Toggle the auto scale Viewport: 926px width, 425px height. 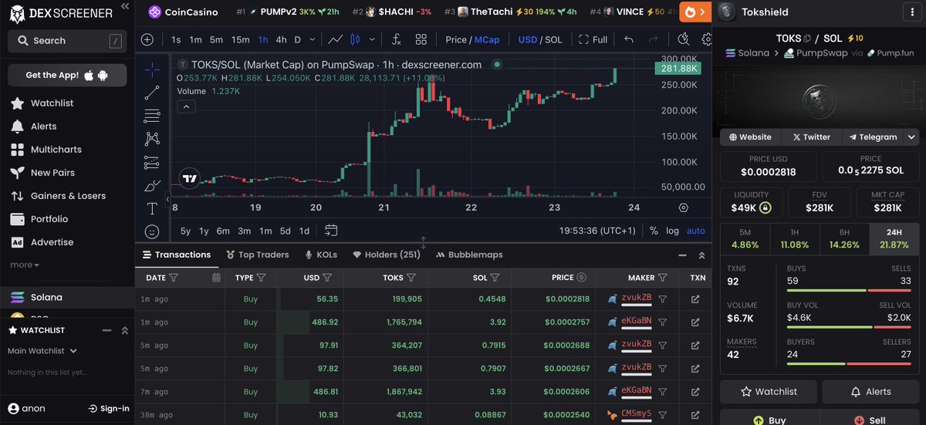coord(696,231)
